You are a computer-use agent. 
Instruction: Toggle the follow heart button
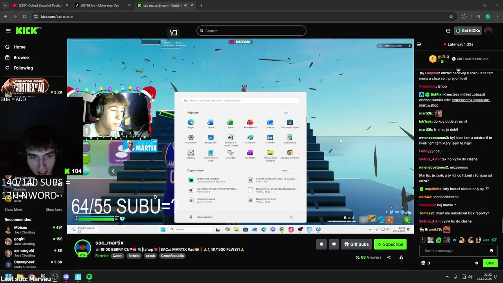click(334, 244)
